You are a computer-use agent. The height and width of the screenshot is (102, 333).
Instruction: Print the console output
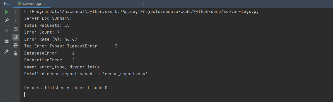[16, 45]
